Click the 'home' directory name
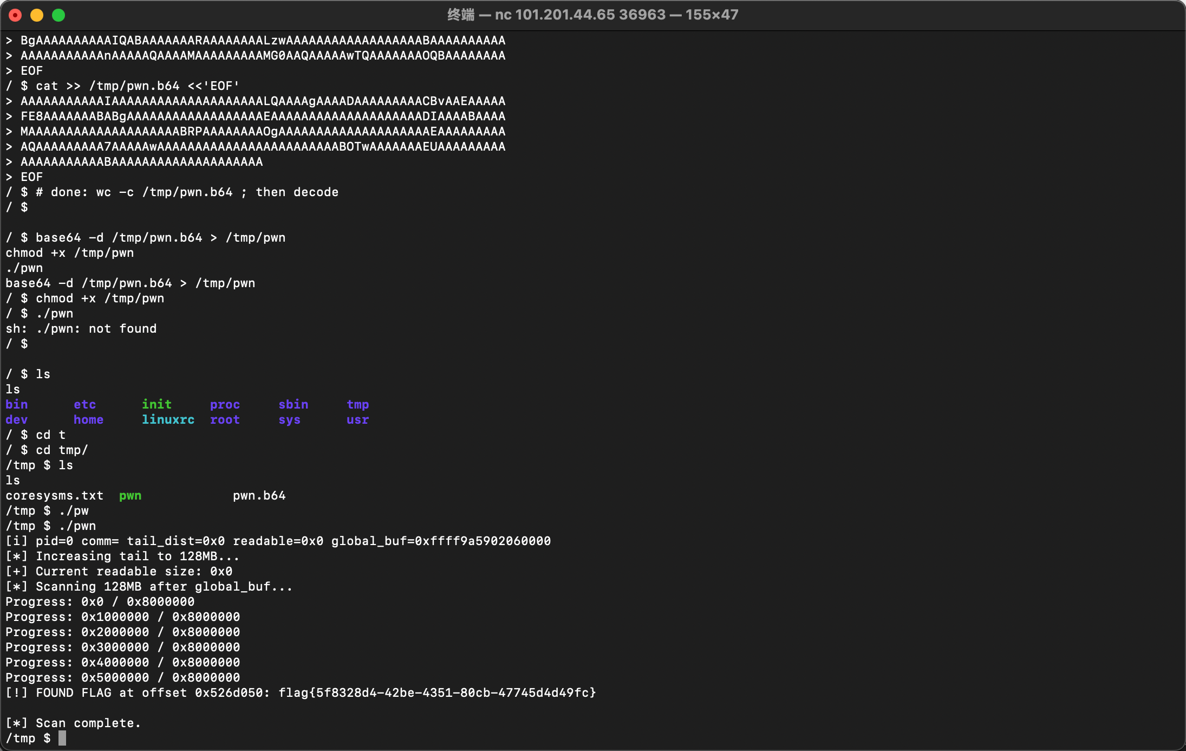This screenshot has height=751, width=1186. 88,419
